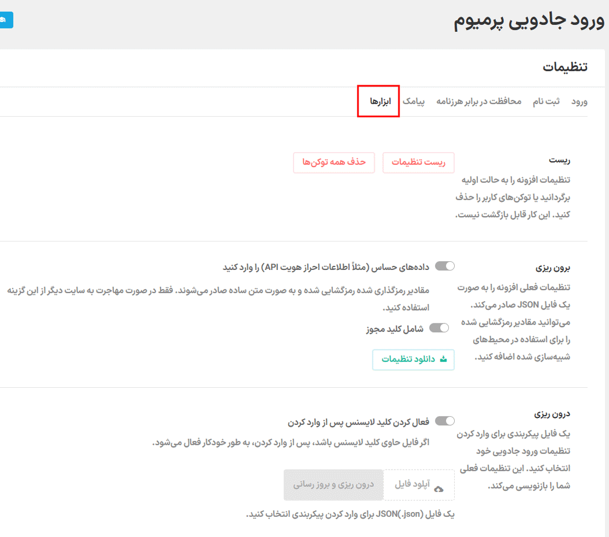Image resolution: width=609 pixels, height=537 pixels.
Task: Click حذف همه توکن‌ها to delete all tokens
Action: click(333, 163)
